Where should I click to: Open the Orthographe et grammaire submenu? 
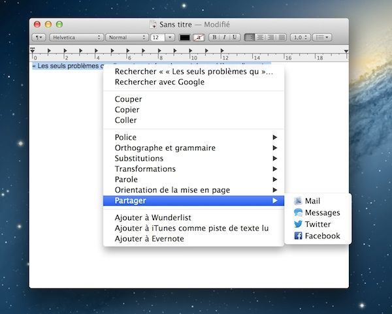165,148
